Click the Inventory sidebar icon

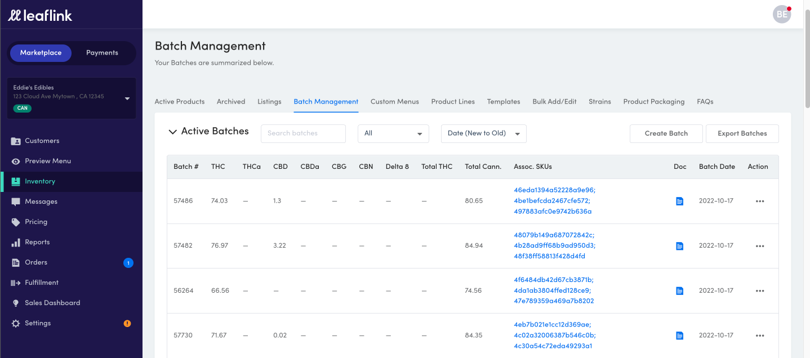[16, 181]
